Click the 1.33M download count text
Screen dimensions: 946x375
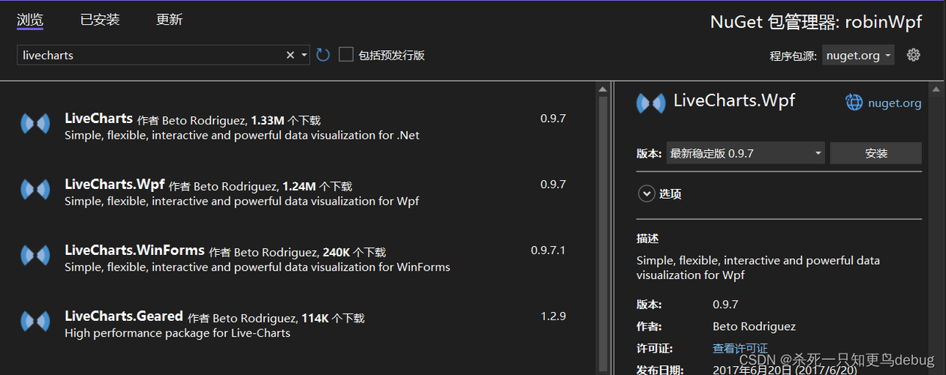point(267,120)
